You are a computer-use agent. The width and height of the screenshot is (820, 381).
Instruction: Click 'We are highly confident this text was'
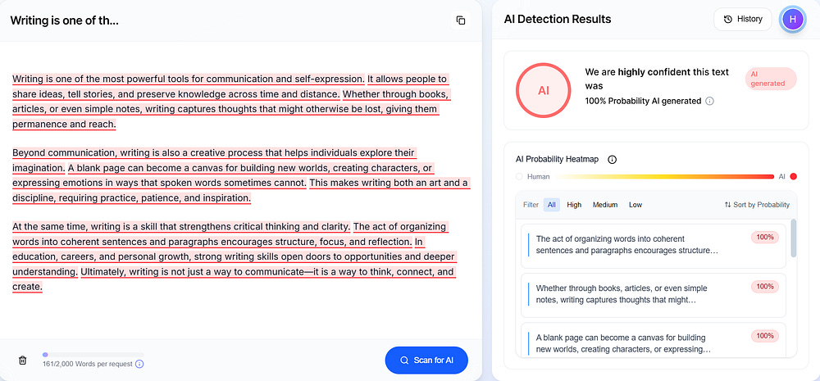tap(657, 79)
